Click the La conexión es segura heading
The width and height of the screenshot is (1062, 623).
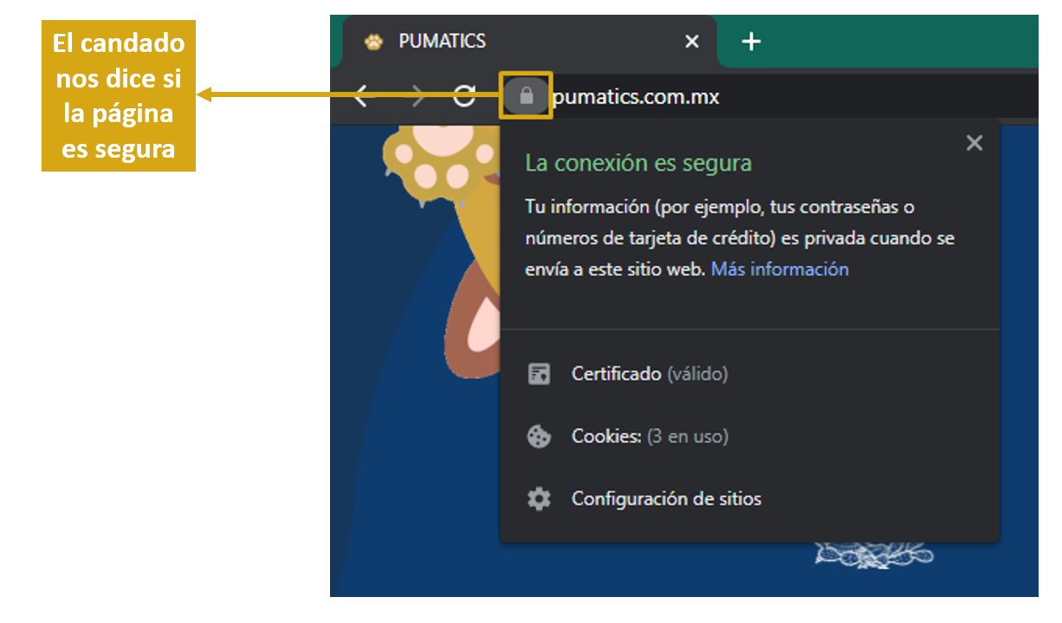pyautogui.click(x=638, y=163)
